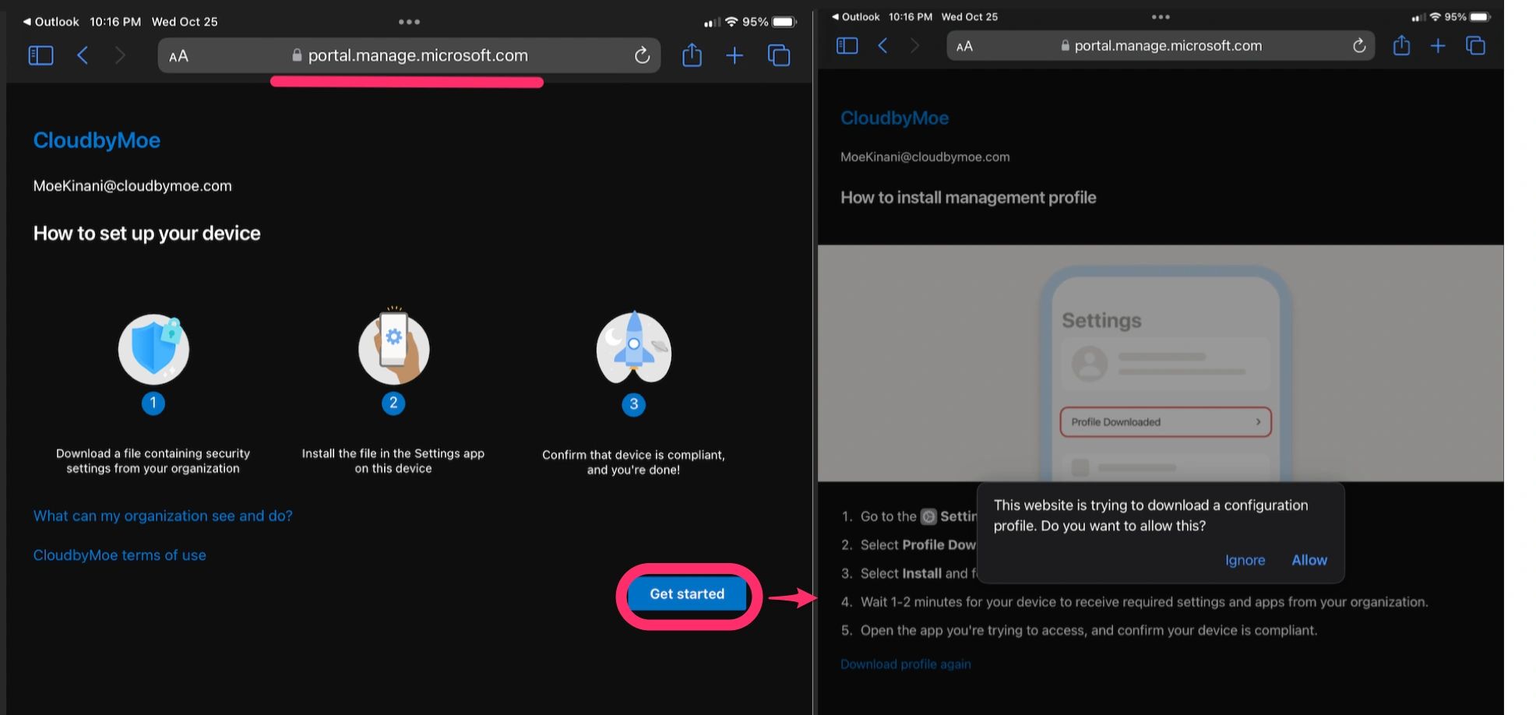This screenshot has height=715, width=1536.
Task: Tap the battery indicator at top right
Action: 1479,16
